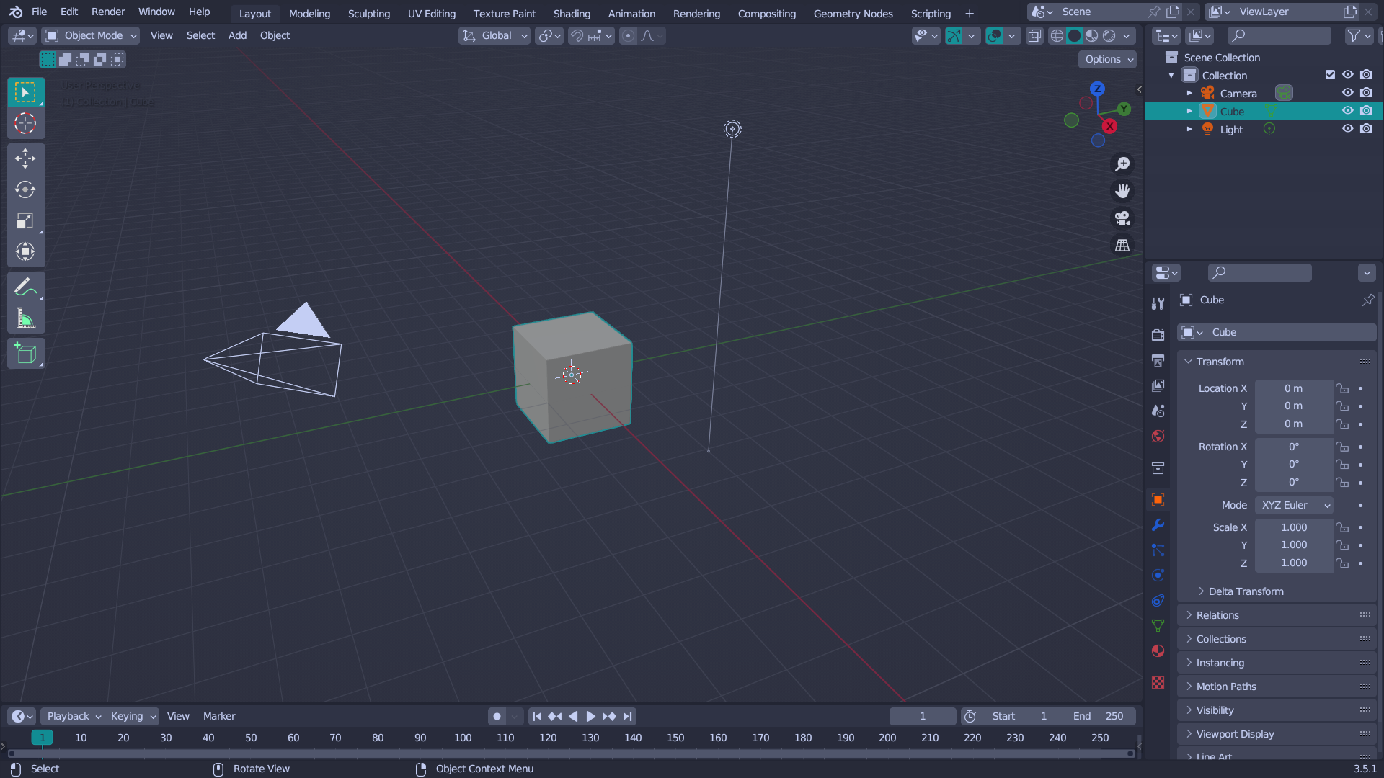Click the Geometry Nodes menu item

coord(853,13)
